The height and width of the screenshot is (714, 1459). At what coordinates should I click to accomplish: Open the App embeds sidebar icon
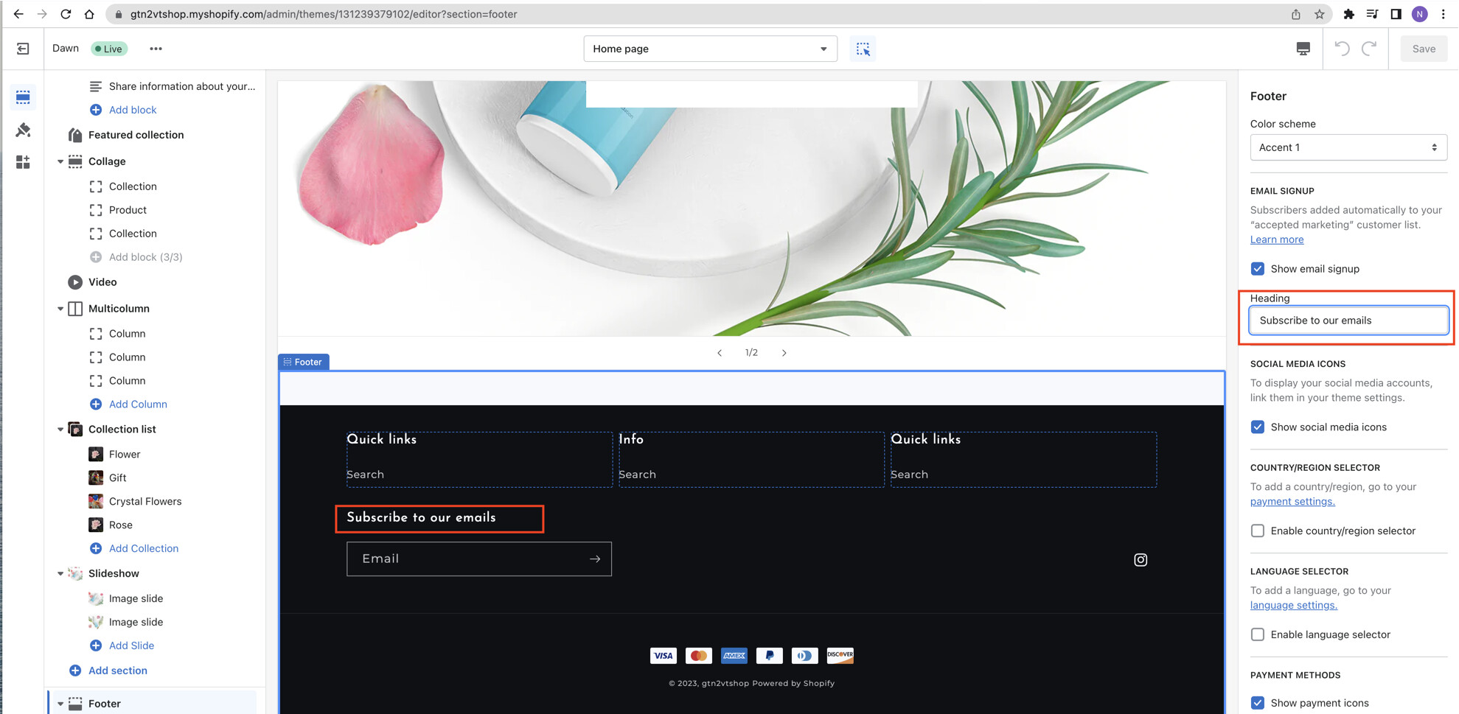coord(23,162)
